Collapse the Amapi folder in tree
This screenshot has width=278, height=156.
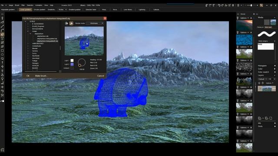pos(28,31)
